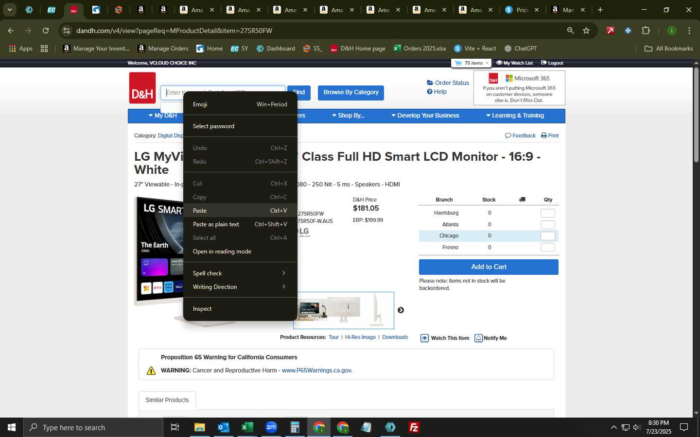The height and width of the screenshot is (437, 700).
Task: Open the Orders 2025.xlsx bookmark
Action: 420,49
